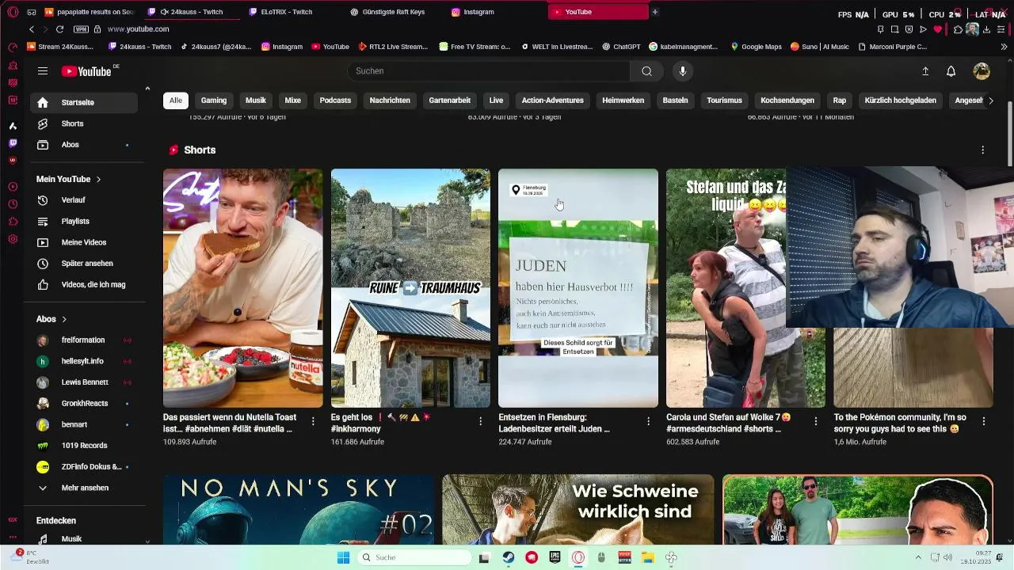The image size is (1014, 570).
Task: Open Musik under Entdecken
Action: tap(84, 538)
